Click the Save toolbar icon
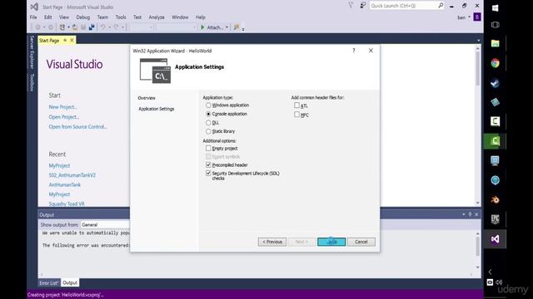Viewport: 533px width, 299px height. tap(83, 27)
